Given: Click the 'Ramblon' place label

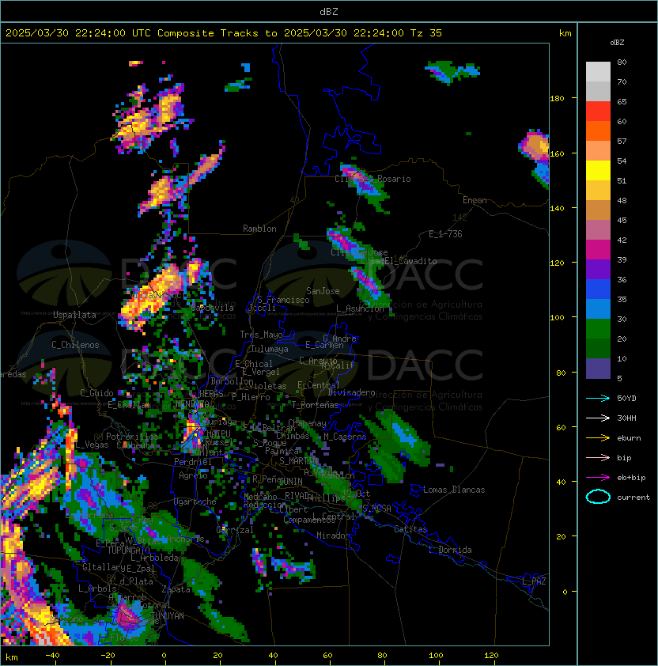Looking at the screenshot, I should coord(259,229).
